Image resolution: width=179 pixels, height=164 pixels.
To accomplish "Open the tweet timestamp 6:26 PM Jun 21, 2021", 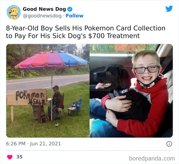I will (33, 144).
